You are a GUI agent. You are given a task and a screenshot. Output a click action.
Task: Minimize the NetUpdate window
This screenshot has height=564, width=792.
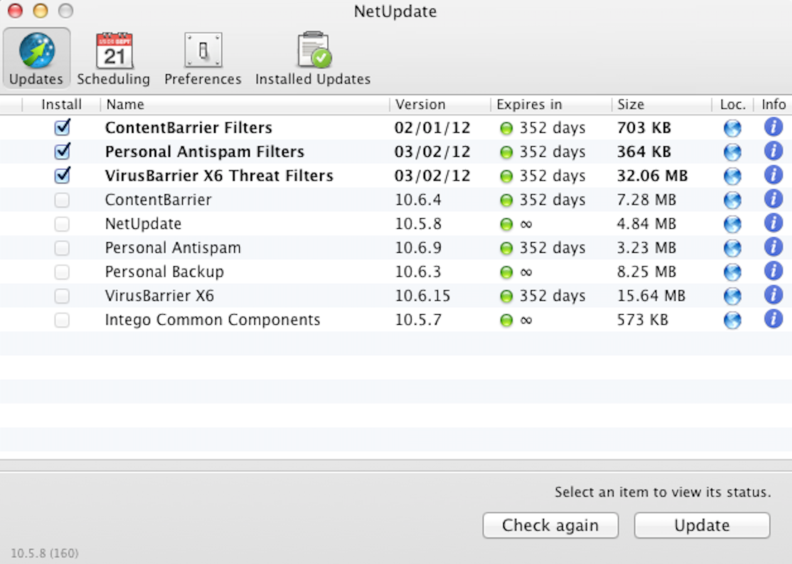[41, 10]
